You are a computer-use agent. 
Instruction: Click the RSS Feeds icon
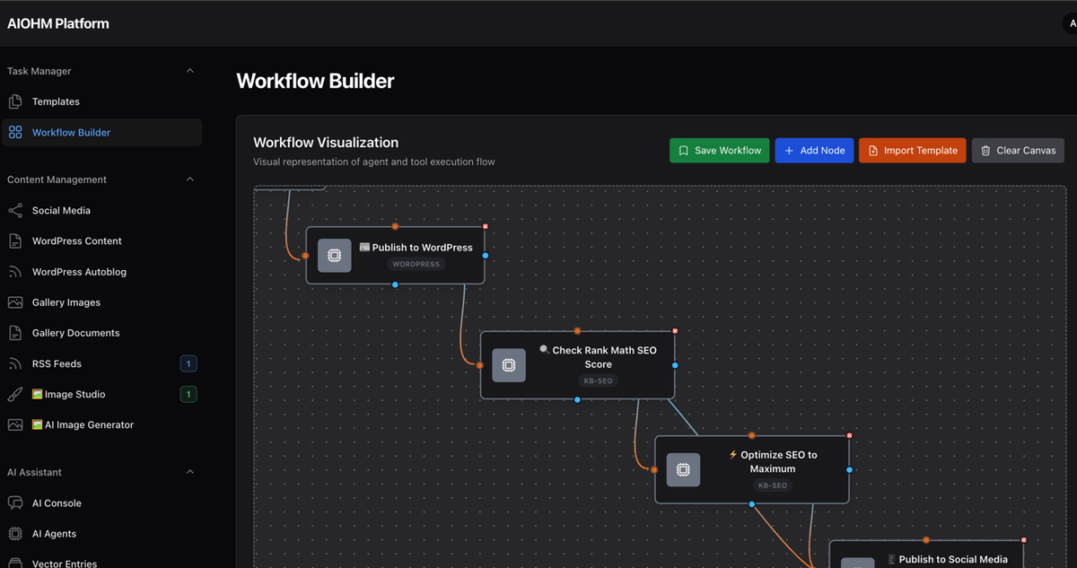15,363
